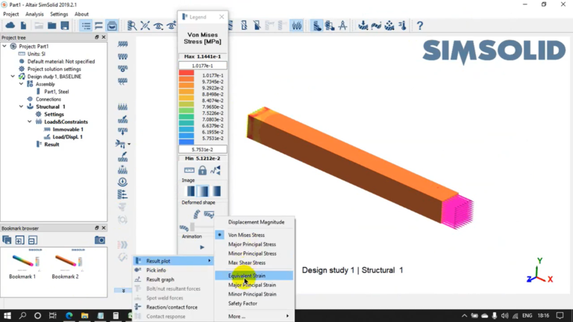Open Project solution settings tree item
Screen dimensions: 573x322
click(54, 69)
